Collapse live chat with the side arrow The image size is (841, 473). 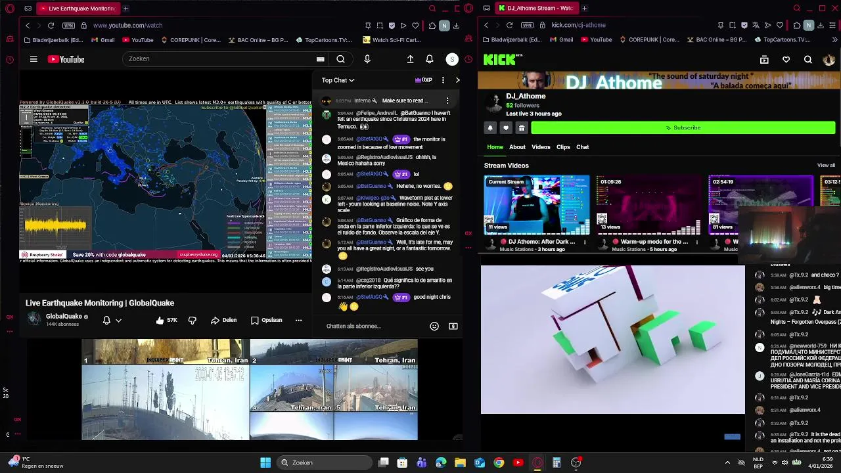pyautogui.click(x=457, y=80)
